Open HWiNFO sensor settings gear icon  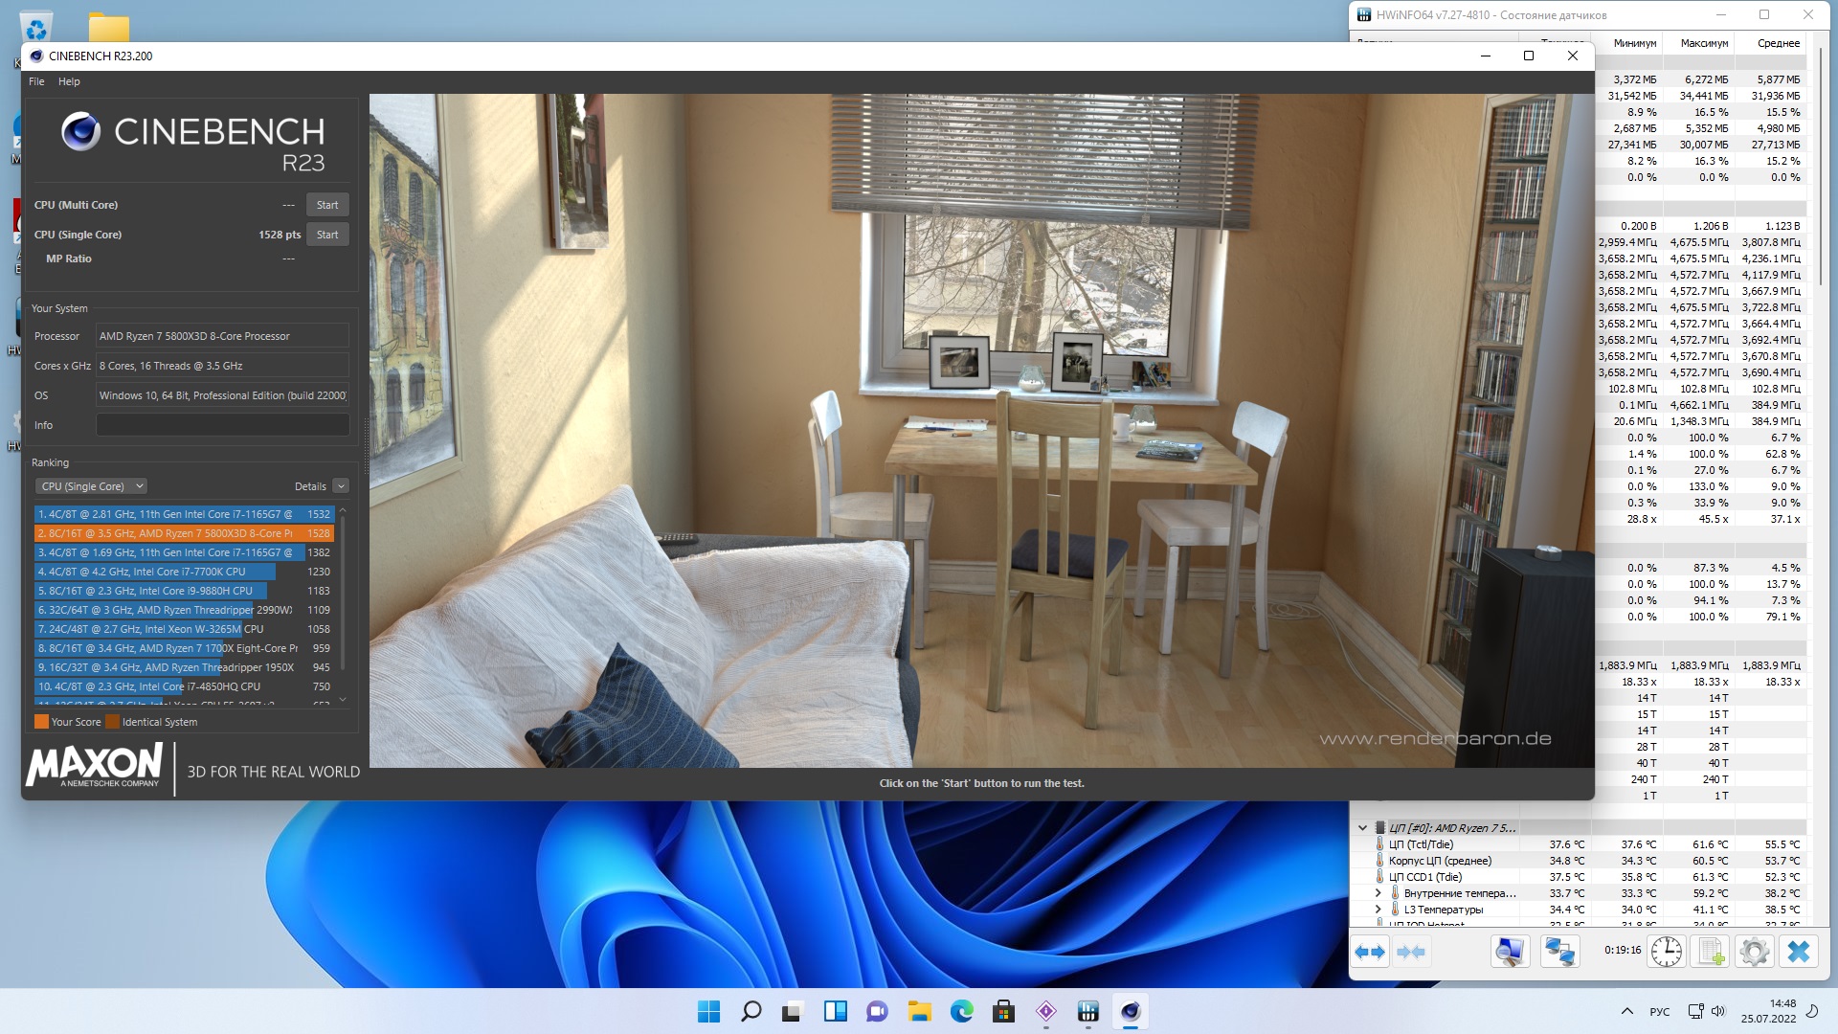[x=1754, y=952]
